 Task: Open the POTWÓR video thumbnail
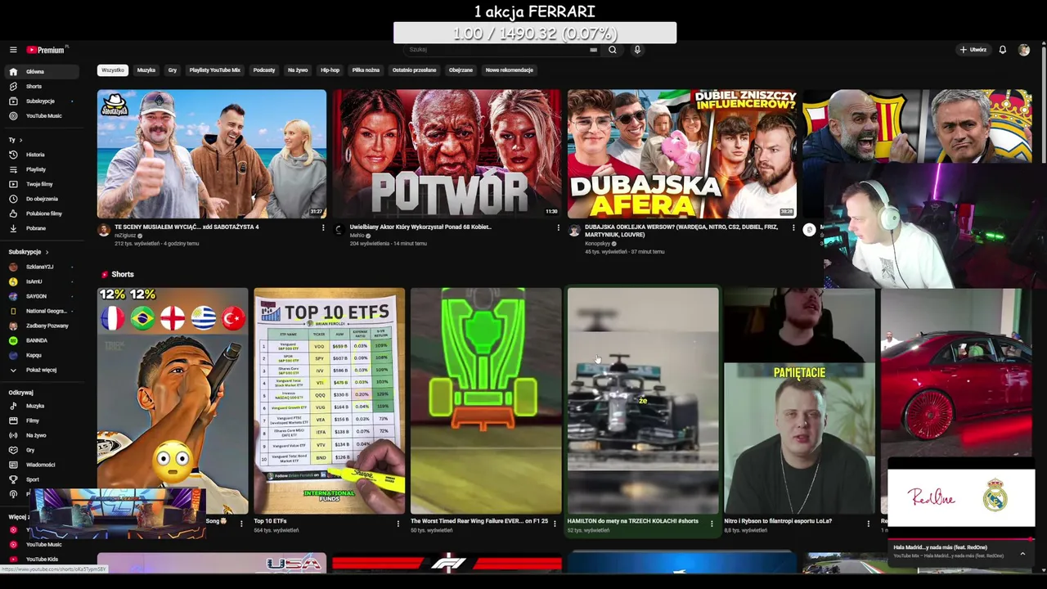tap(447, 154)
